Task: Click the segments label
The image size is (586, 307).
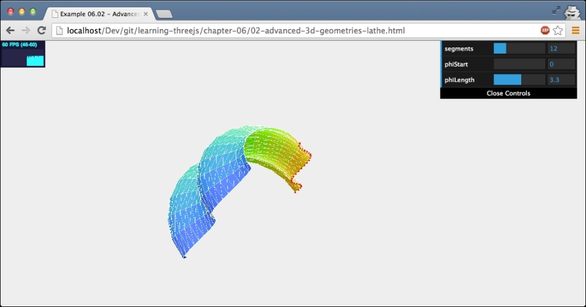Action: (x=458, y=49)
